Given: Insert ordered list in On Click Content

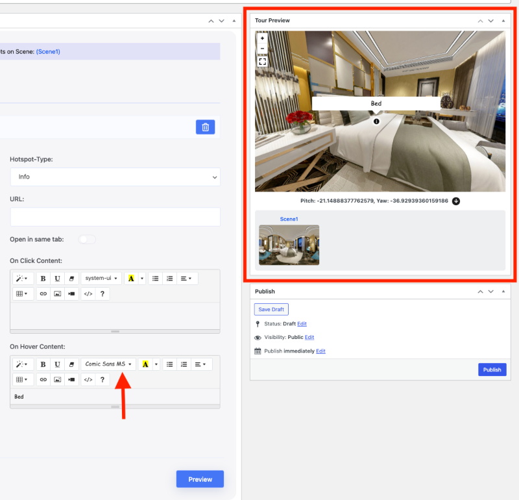Looking at the screenshot, I should tap(169, 279).
